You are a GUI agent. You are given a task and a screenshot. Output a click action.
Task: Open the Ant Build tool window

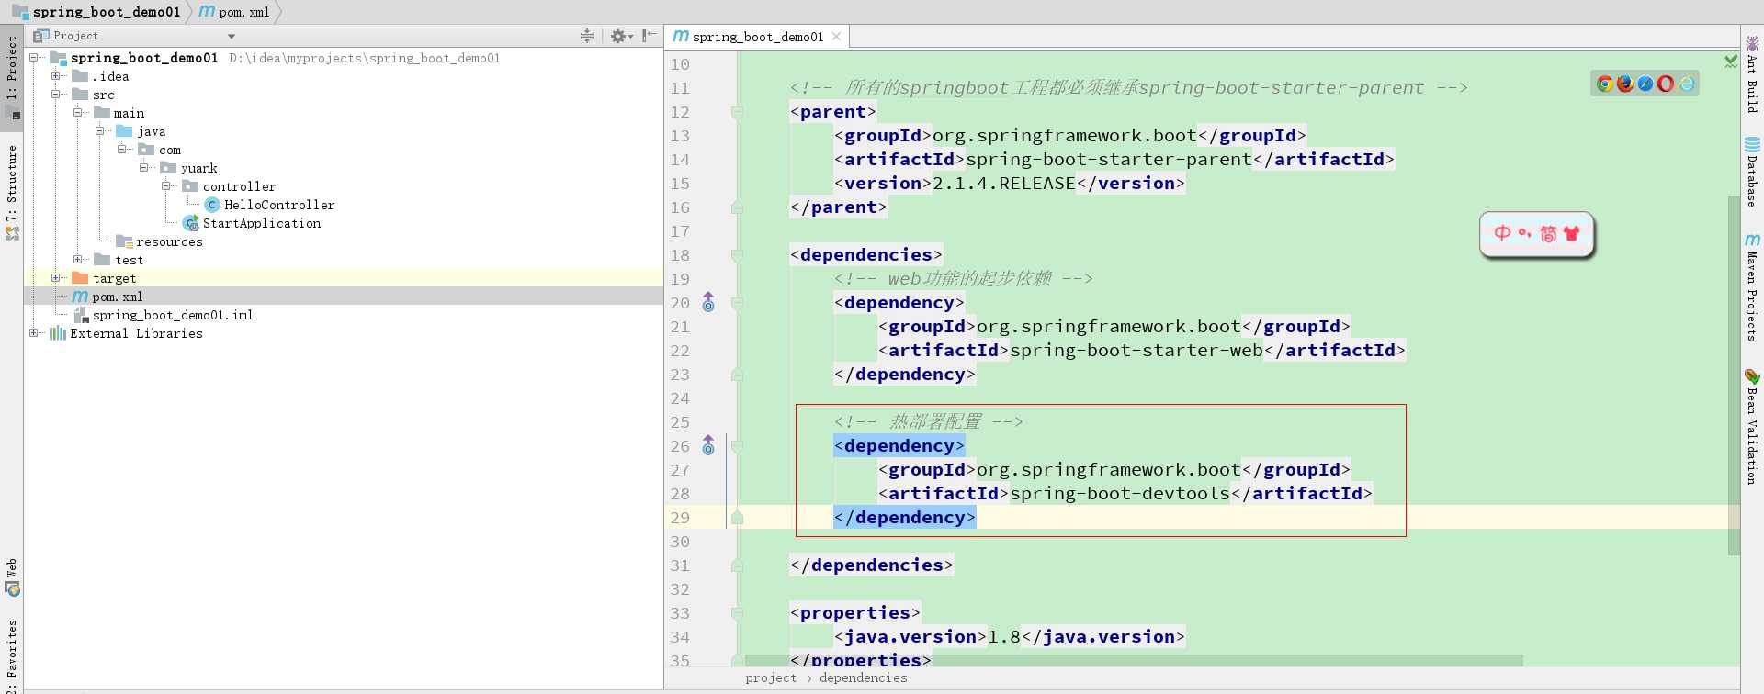tap(1752, 74)
